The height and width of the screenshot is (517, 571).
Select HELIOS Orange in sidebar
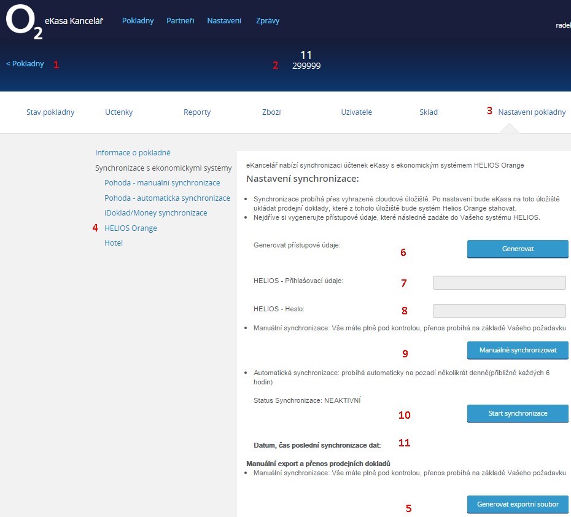(x=131, y=228)
